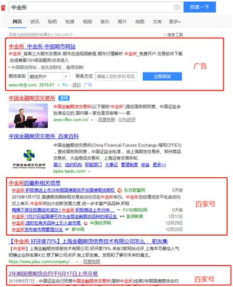Viewport: 233px width, 287px height.
Task: Click the 东方财富网 source icon
Action: click(120, 190)
